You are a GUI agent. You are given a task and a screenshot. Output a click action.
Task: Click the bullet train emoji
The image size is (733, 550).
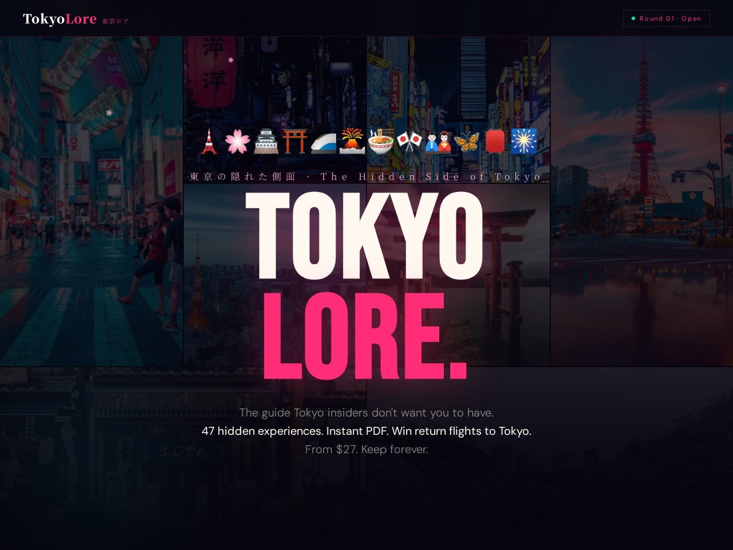(x=324, y=142)
